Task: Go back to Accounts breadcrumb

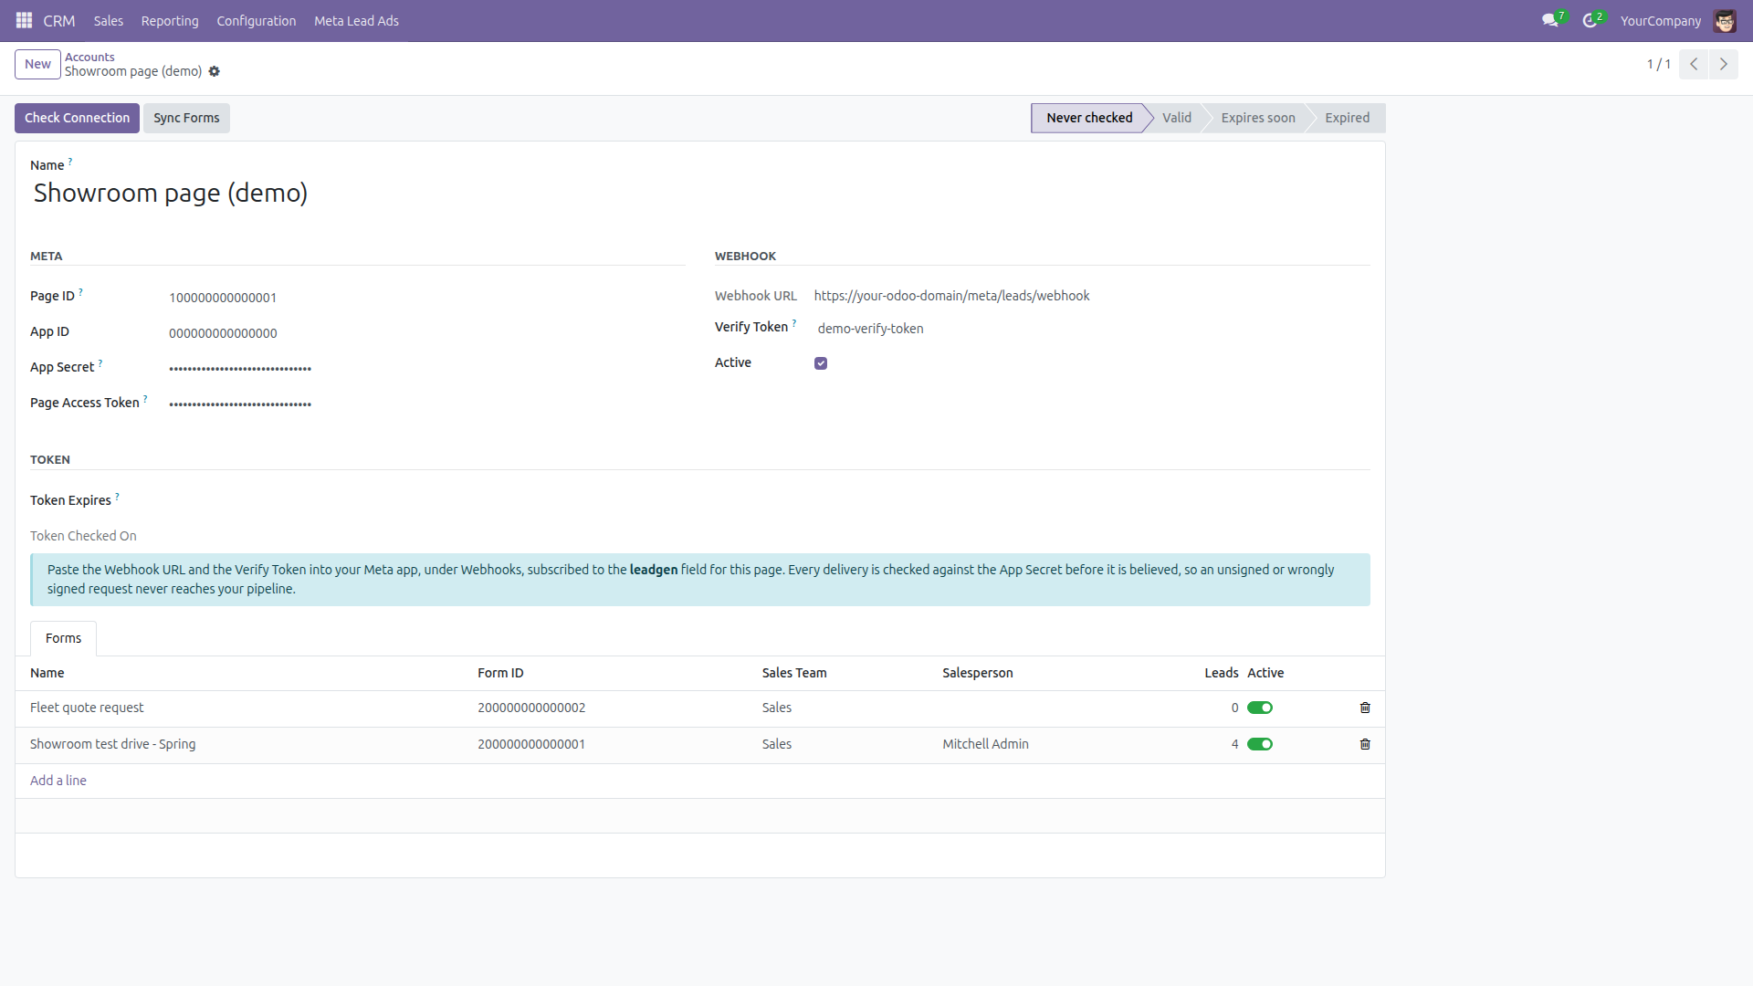Action: tap(89, 57)
